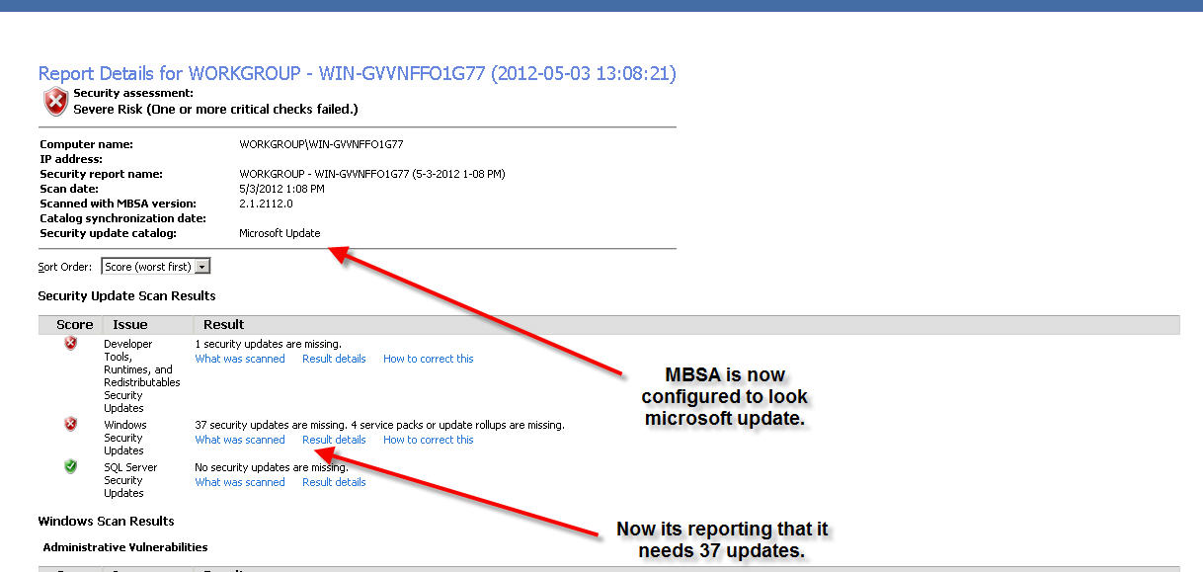Click the Issue column header
Viewport: 1203px width, 572px height.
(x=130, y=324)
